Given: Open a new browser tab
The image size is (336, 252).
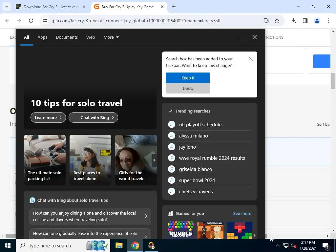Looking at the screenshot, I should coord(174,7).
